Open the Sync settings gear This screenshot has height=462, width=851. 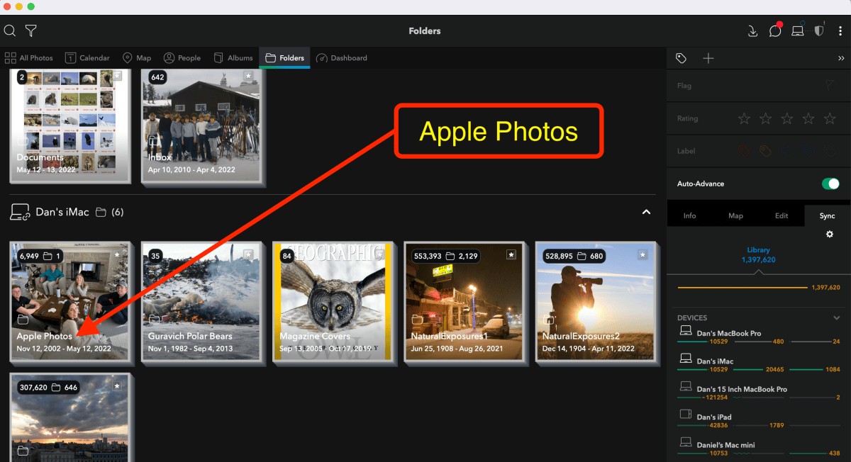coord(830,234)
